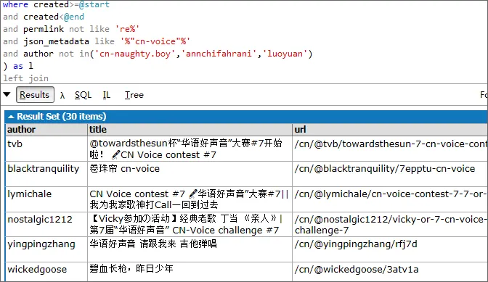This screenshot has height=282, width=488.
Task: Click title cell starting 'CN Voice contest #7'
Action: (x=190, y=199)
